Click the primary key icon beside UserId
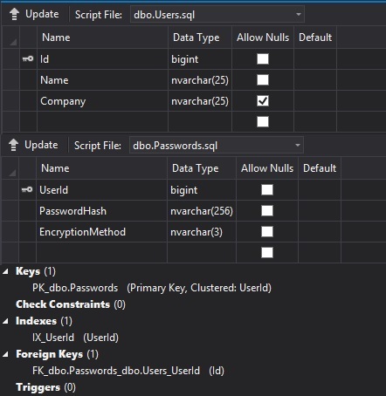The image size is (386, 396). [x=27, y=189]
